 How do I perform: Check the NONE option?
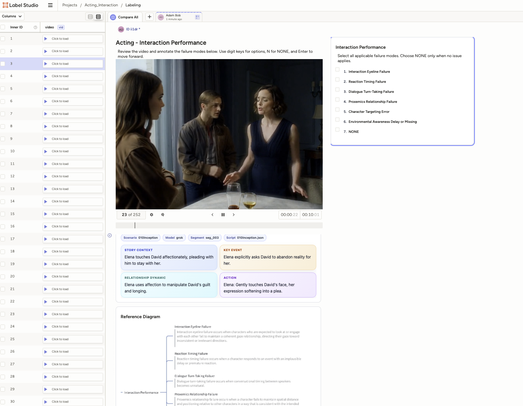pos(337,130)
